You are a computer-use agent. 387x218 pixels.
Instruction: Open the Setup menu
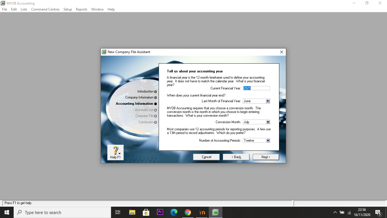pos(68,9)
